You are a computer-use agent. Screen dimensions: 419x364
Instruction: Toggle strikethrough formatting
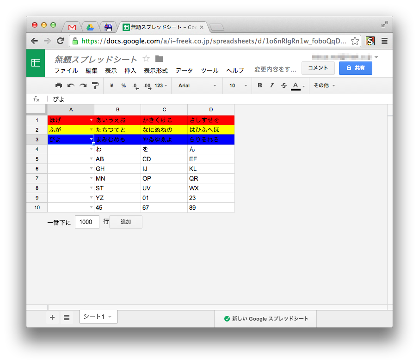tap(283, 85)
